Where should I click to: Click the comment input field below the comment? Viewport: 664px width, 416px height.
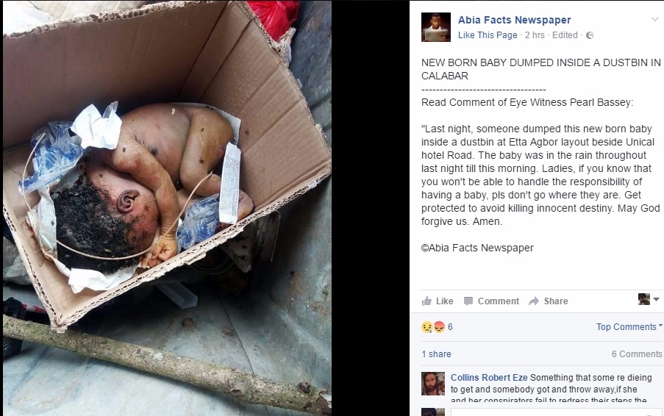click(557, 412)
